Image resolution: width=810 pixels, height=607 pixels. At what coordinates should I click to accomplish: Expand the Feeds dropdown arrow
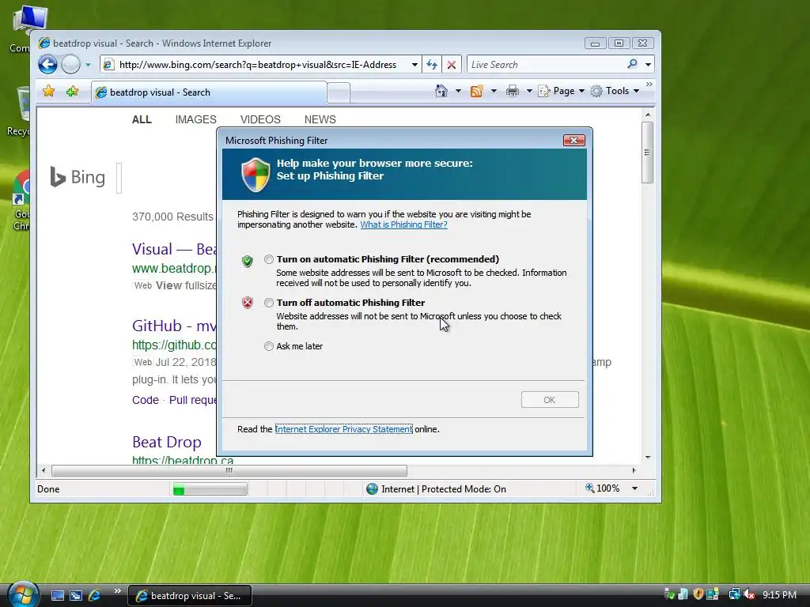(494, 92)
